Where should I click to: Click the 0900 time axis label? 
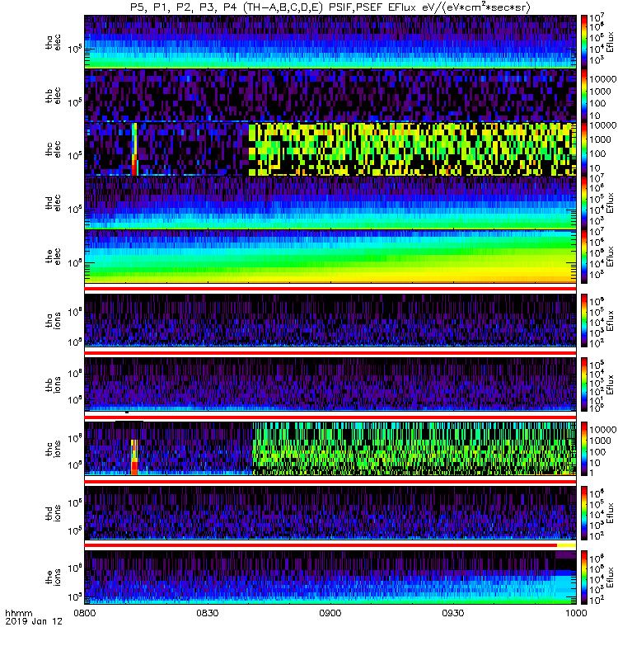[330, 613]
